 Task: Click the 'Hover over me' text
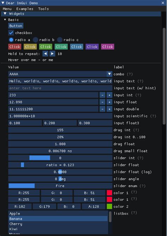22,60
